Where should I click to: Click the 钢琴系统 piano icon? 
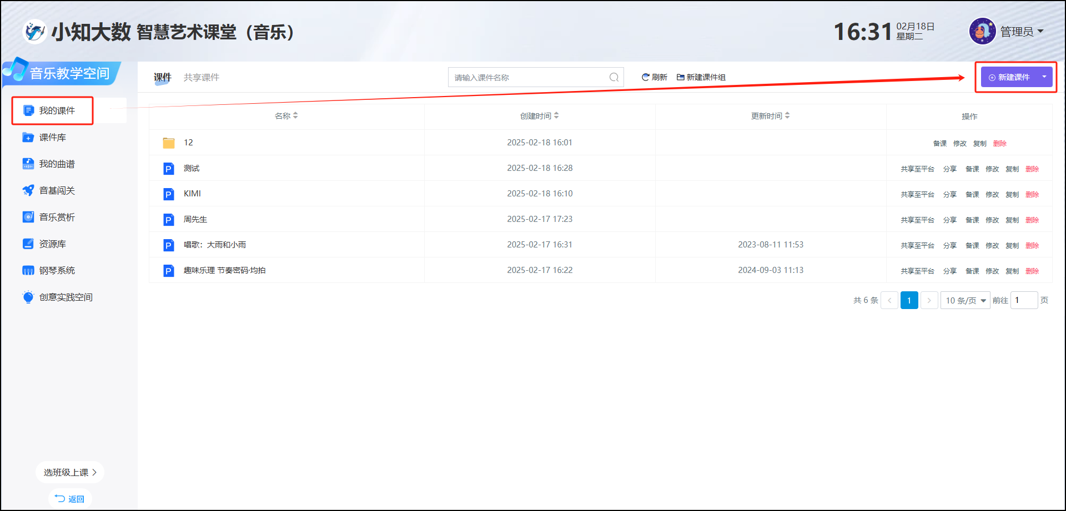click(x=28, y=270)
